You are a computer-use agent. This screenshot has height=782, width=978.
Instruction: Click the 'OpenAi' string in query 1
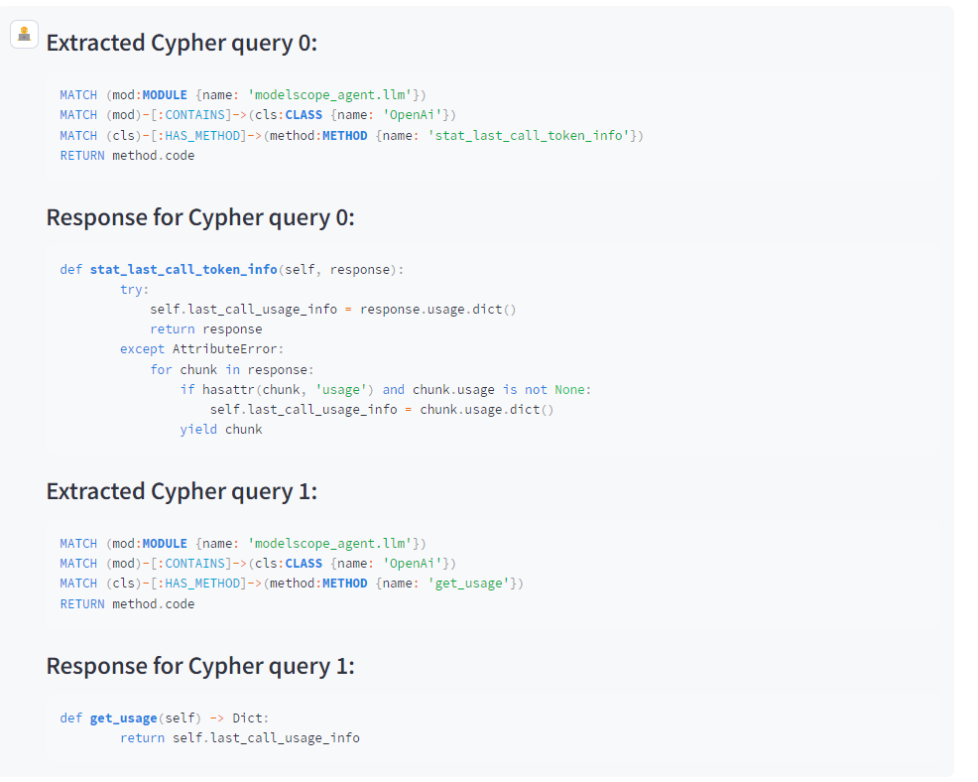[413, 564]
